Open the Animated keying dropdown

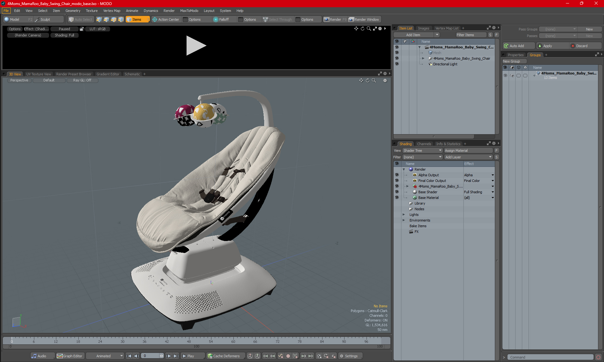coord(105,356)
